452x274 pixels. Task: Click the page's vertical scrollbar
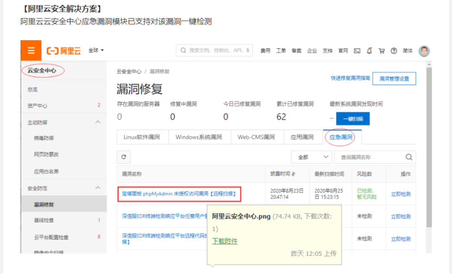click(429, 147)
